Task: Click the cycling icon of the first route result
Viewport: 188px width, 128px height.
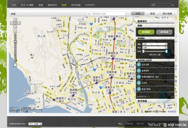Action: tap(139, 65)
